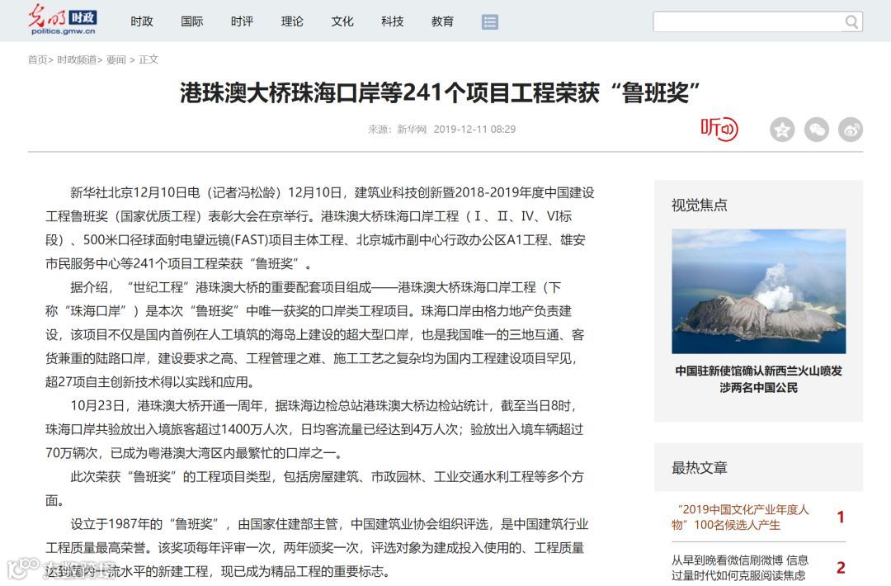This screenshot has width=891, height=586.
Task: Open hot article 从早到晚看微信刷微博
Action: pyautogui.click(x=740, y=567)
